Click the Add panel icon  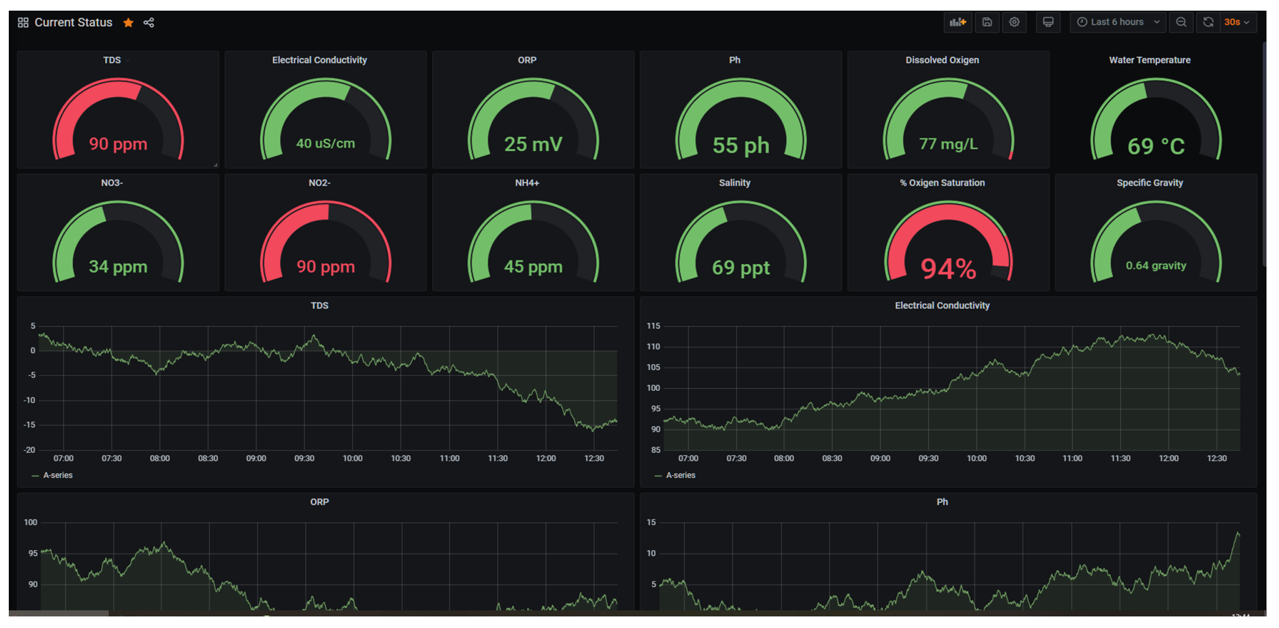point(957,22)
